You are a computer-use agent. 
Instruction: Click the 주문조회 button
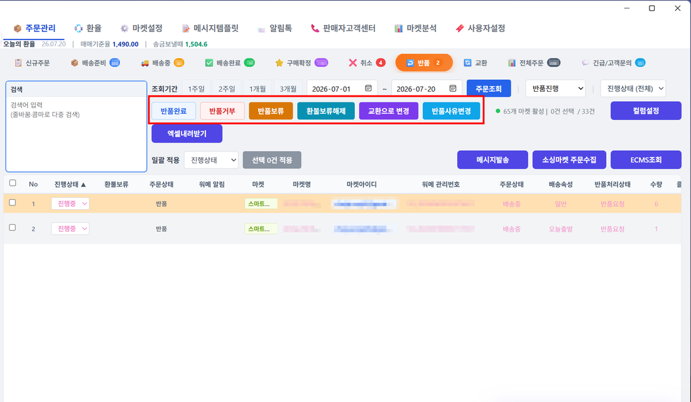[x=489, y=89]
